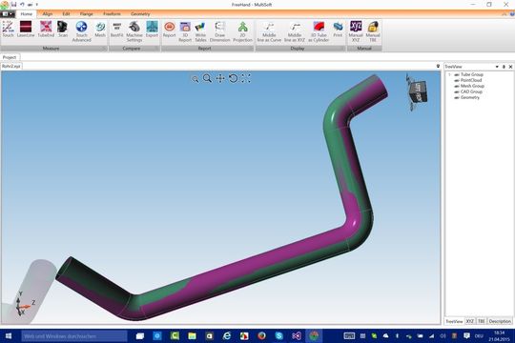Toggle the Tube Group visibility icon
The width and height of the screenshot is (515, 343).
457,75
